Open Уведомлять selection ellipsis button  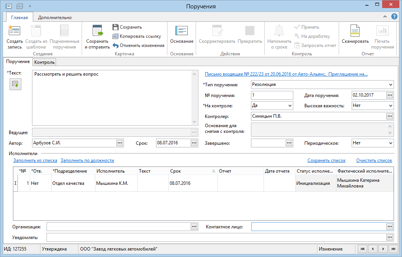[x=390, y=237]
